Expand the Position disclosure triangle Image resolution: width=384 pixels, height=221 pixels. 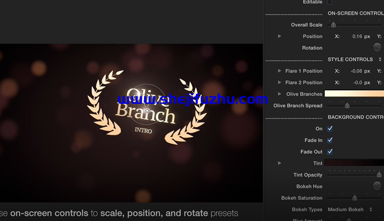(280, 36)
